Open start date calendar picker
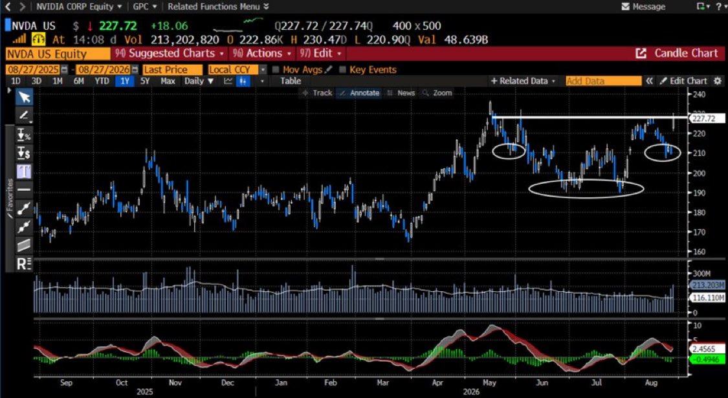The width and height of the screenshot is (728, 398). [64, 70]
